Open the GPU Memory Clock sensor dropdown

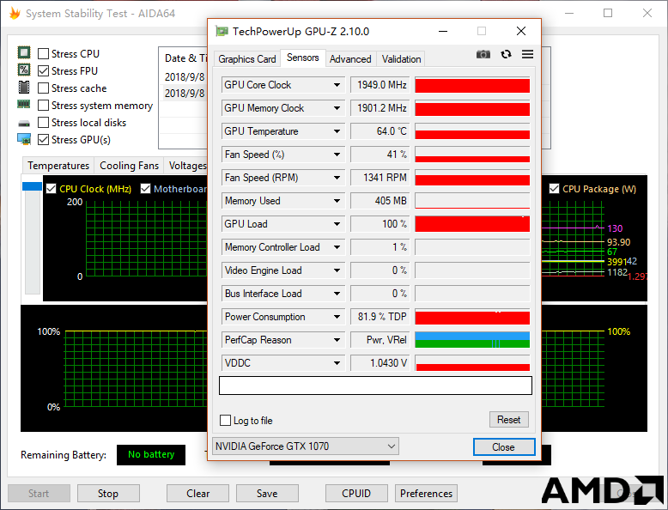(337, 108)
